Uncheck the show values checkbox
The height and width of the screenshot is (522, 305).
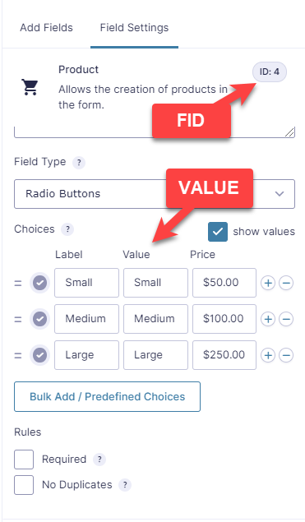point(218,232)
